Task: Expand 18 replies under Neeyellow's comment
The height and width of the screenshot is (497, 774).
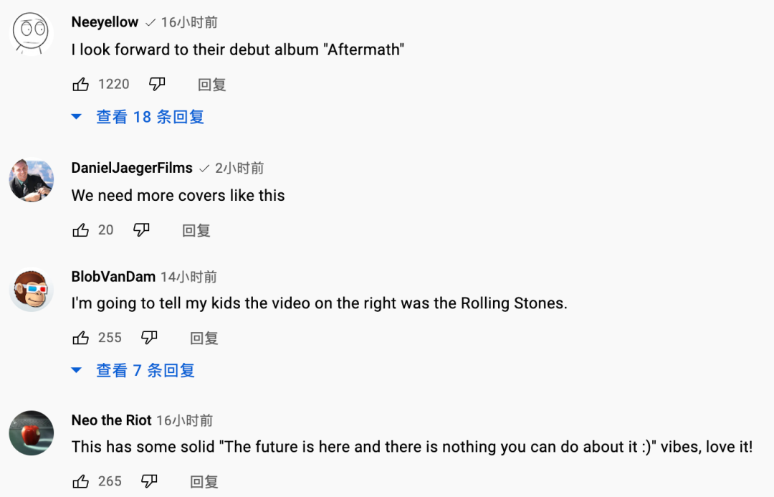Action: [138, 117]
